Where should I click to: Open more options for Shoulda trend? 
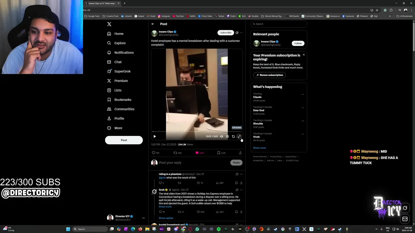click(303, 121)
